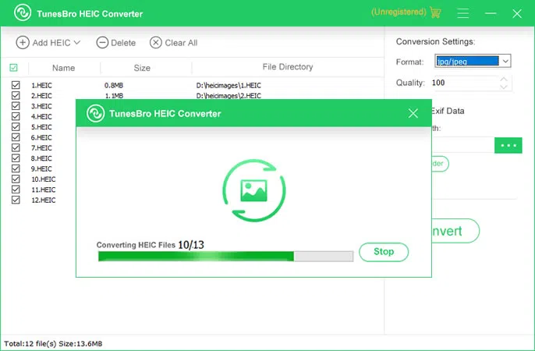Click the conversion progress bar
This screenshot has height=351, width=535.
(225, 256)
